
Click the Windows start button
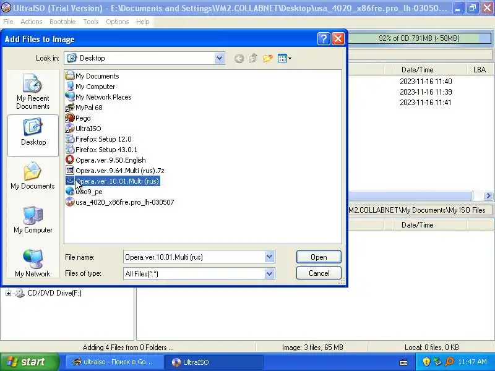pos(29,362)
